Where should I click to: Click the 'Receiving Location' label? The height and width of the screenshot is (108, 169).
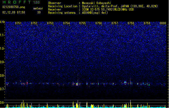[x=63, y=6]
